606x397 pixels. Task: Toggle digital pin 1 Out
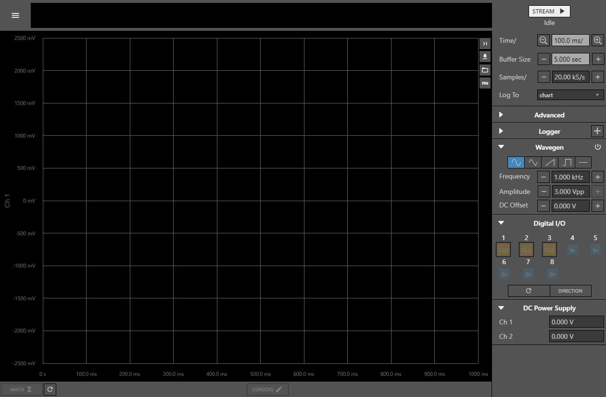pos(503,250)
